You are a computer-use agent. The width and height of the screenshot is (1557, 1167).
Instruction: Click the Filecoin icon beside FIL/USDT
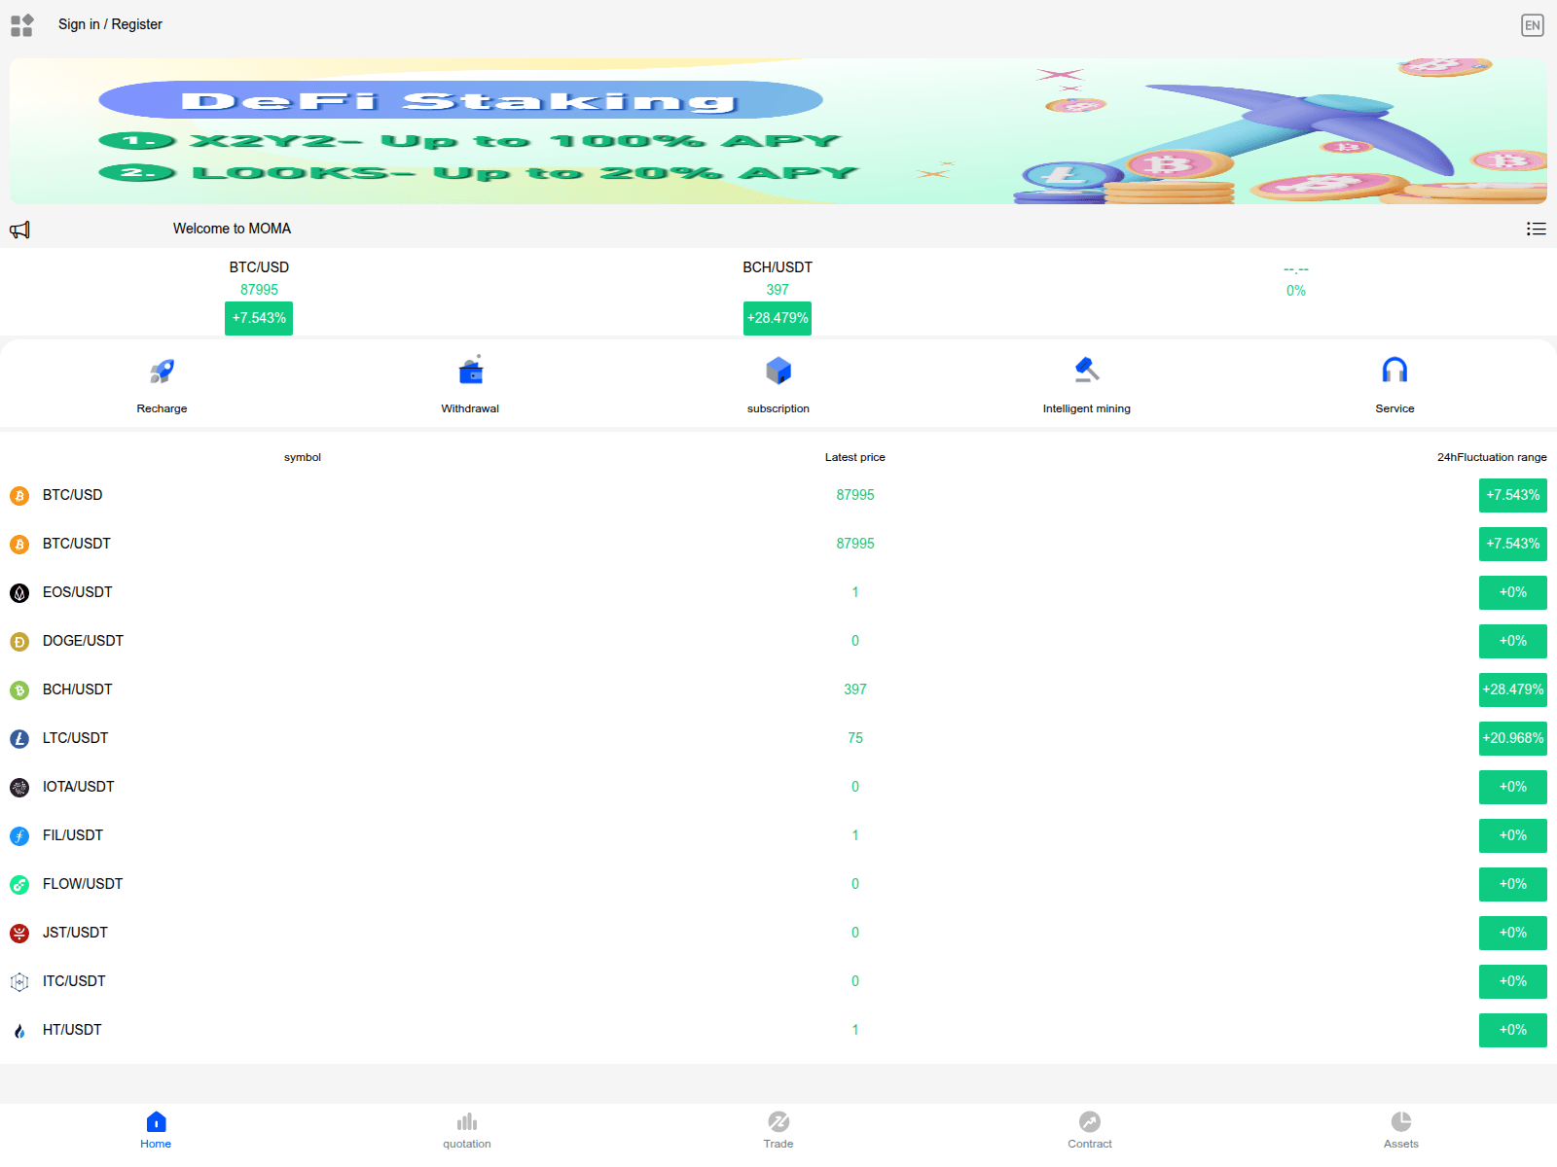pyautogui.click(x=19, y=836)
